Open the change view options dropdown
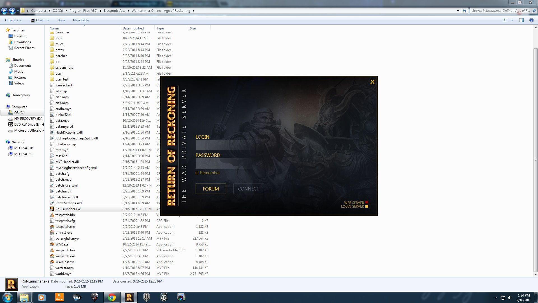 pos(512,20)
